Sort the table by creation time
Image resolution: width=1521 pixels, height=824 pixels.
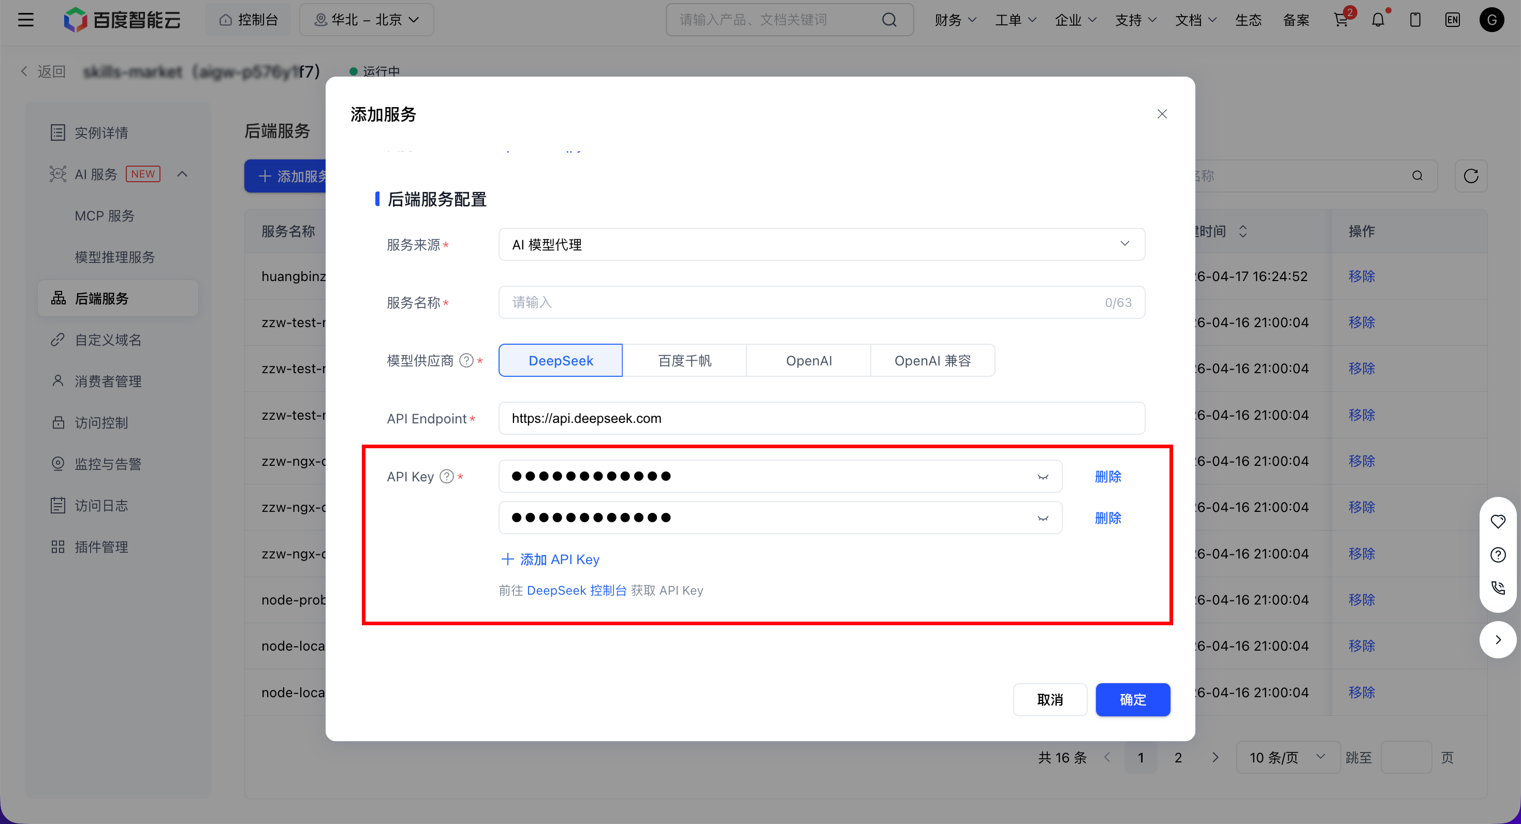tap(1243, 231)
